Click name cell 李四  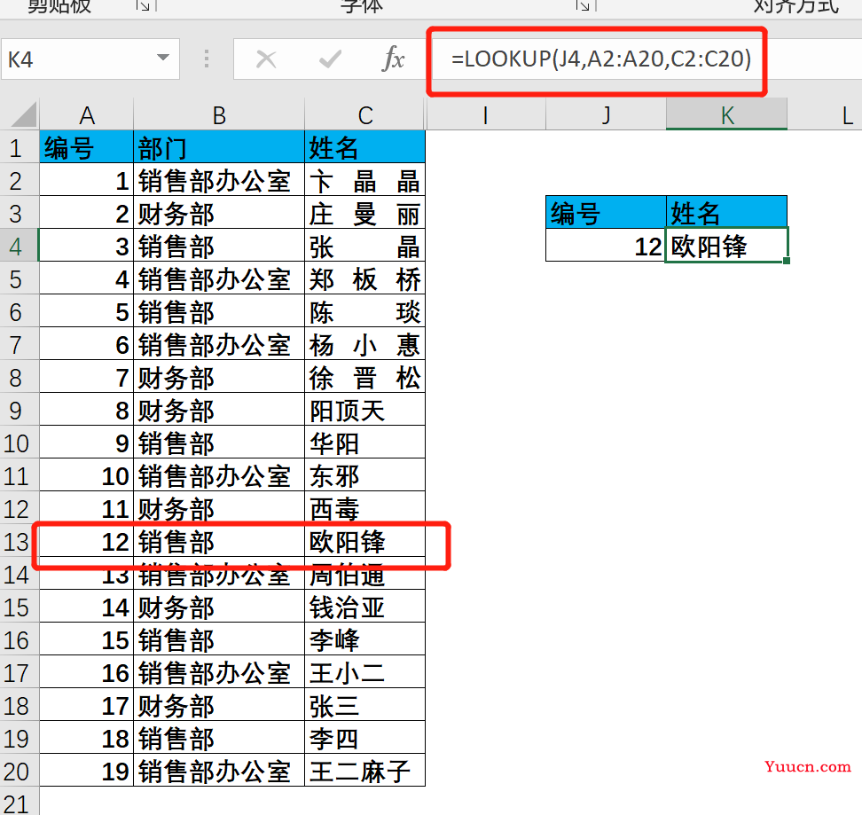pyautogui.click(x=365, y=738)
